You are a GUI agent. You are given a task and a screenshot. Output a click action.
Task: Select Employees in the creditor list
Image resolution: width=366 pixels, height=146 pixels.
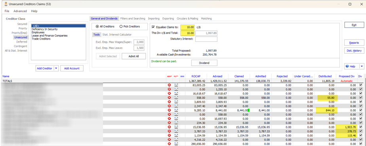click(38, 32)
